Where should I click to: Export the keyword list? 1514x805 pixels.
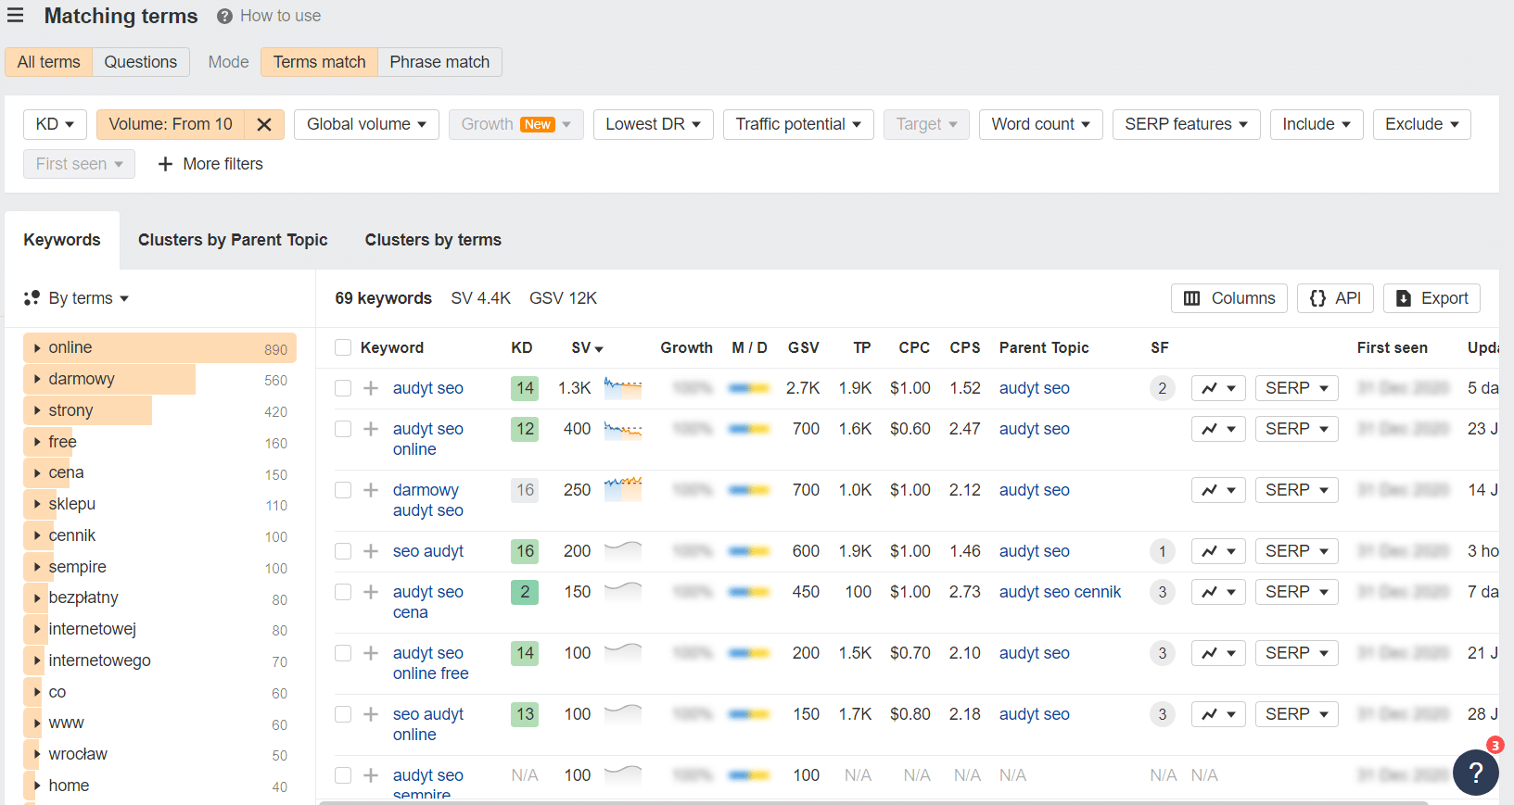coord(1432,298)
